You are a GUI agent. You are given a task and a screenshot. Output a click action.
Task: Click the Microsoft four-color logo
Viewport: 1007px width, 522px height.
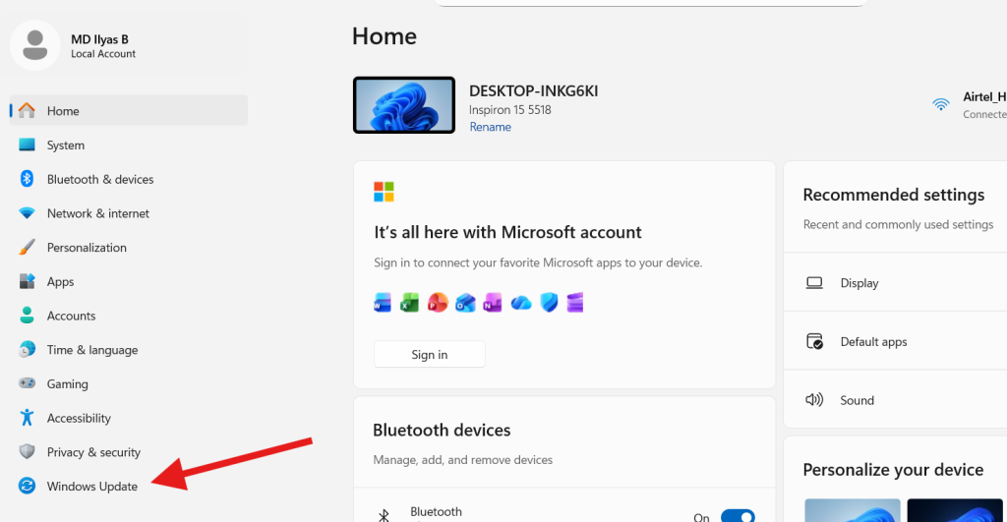coord(385,192)
